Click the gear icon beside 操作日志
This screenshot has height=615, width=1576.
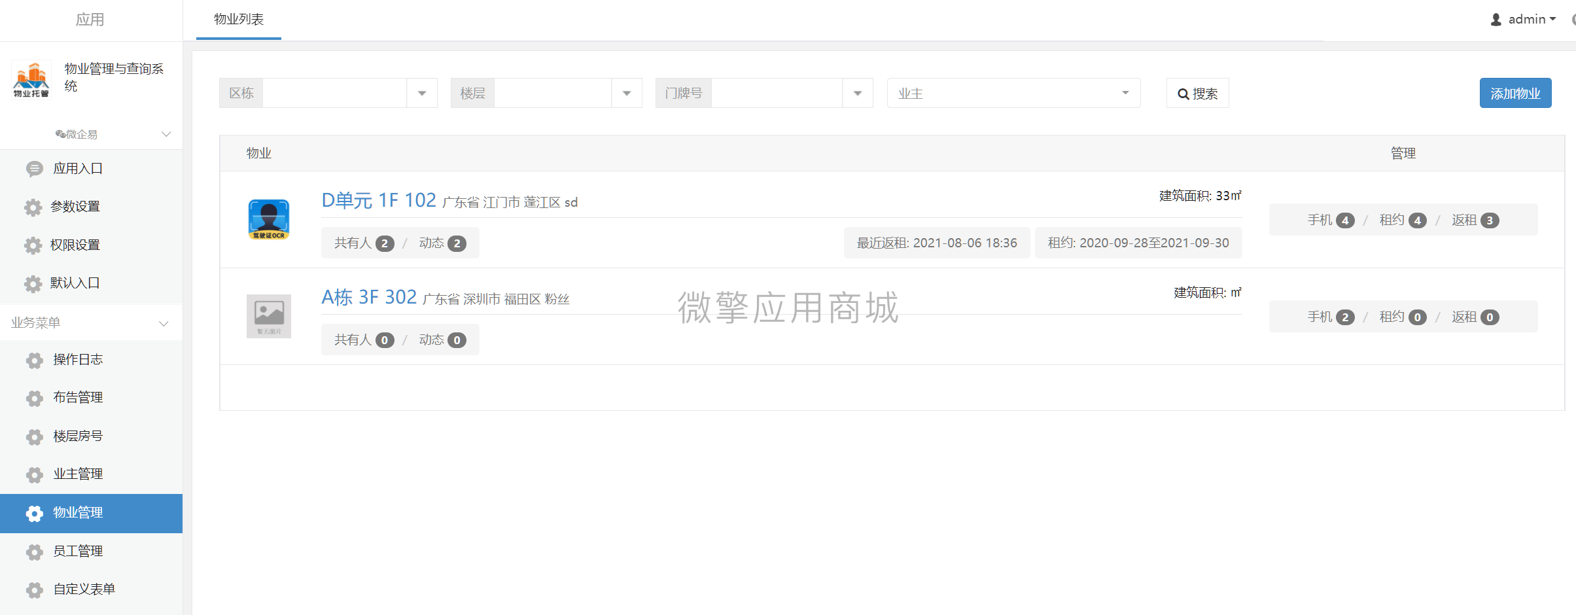[35, 360]
